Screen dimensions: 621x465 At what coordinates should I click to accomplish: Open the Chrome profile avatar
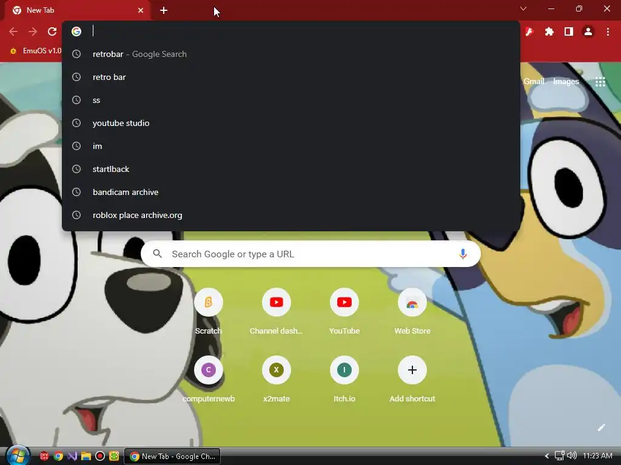pos(588,31)
